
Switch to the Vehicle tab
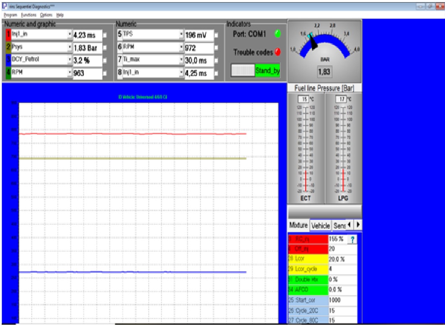point(320,225)
